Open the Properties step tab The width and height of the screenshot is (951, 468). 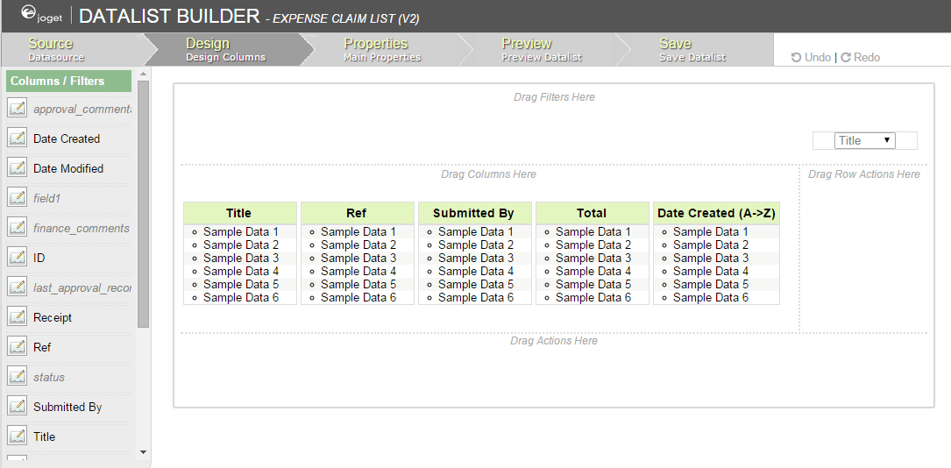coord(381,49)
